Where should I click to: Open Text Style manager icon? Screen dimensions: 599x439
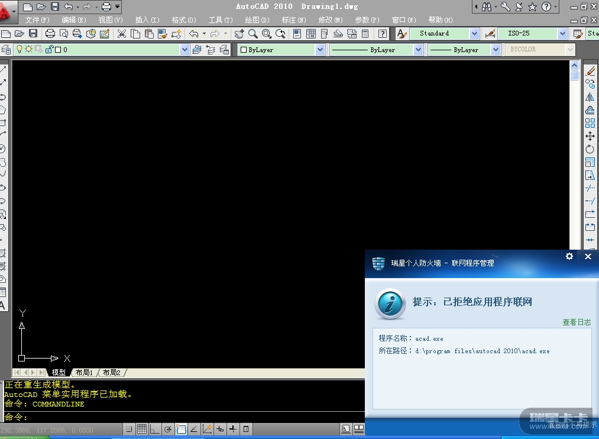click(x=402, y=34)
